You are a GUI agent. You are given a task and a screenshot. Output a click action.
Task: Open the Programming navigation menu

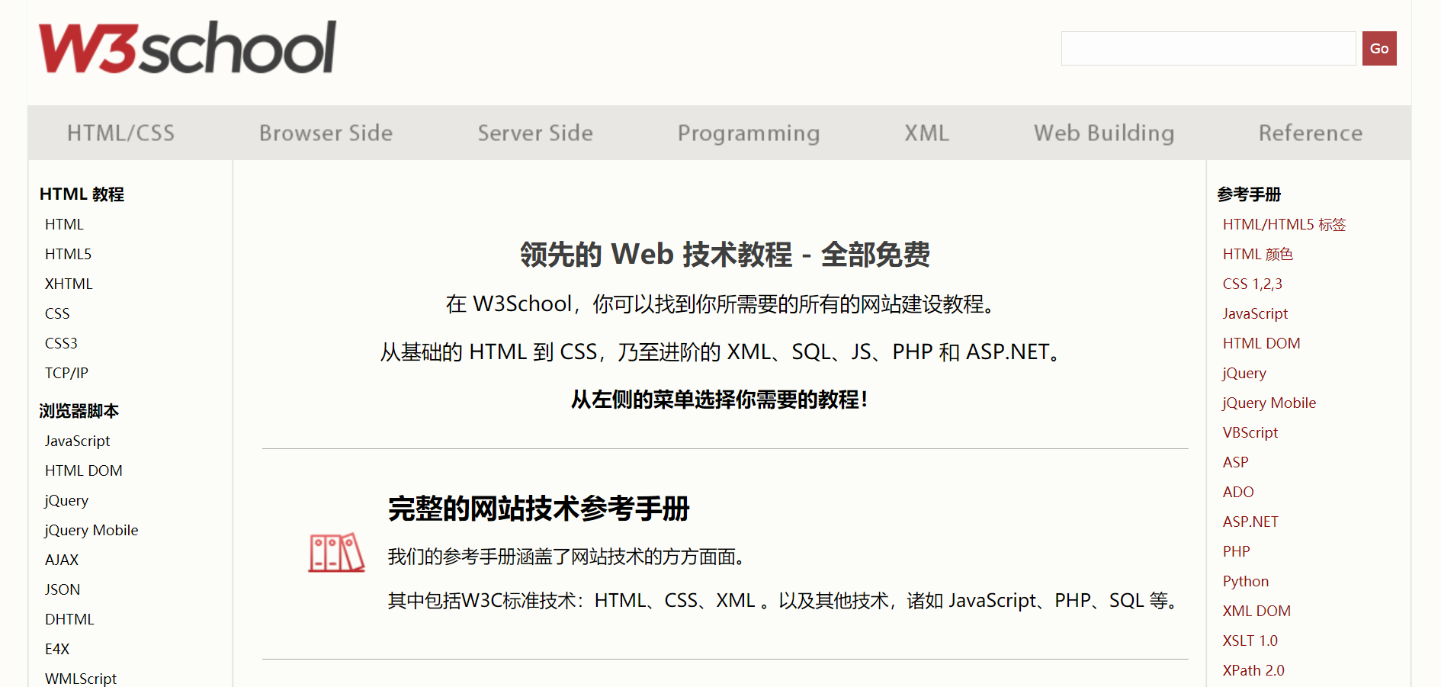point(749,133)
